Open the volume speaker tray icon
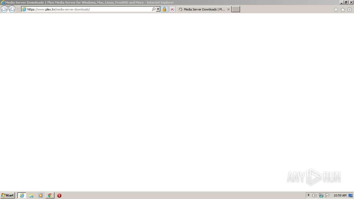Viewport: 354px width, 199px height. point(314,195)
